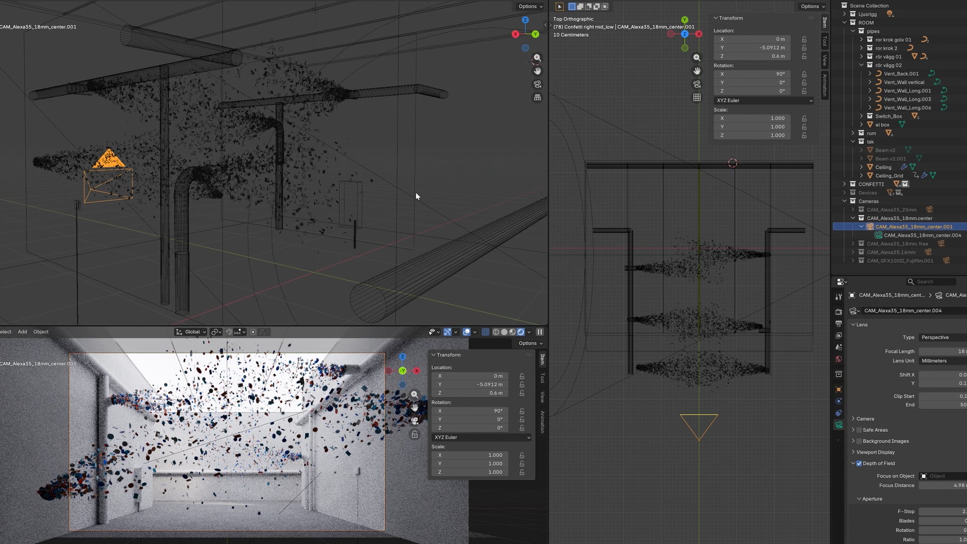Image resolution: width=967 pixels, height=544 pixels.
Task: Toggle camera view in top-left viewport
Action: pos(537,84)
